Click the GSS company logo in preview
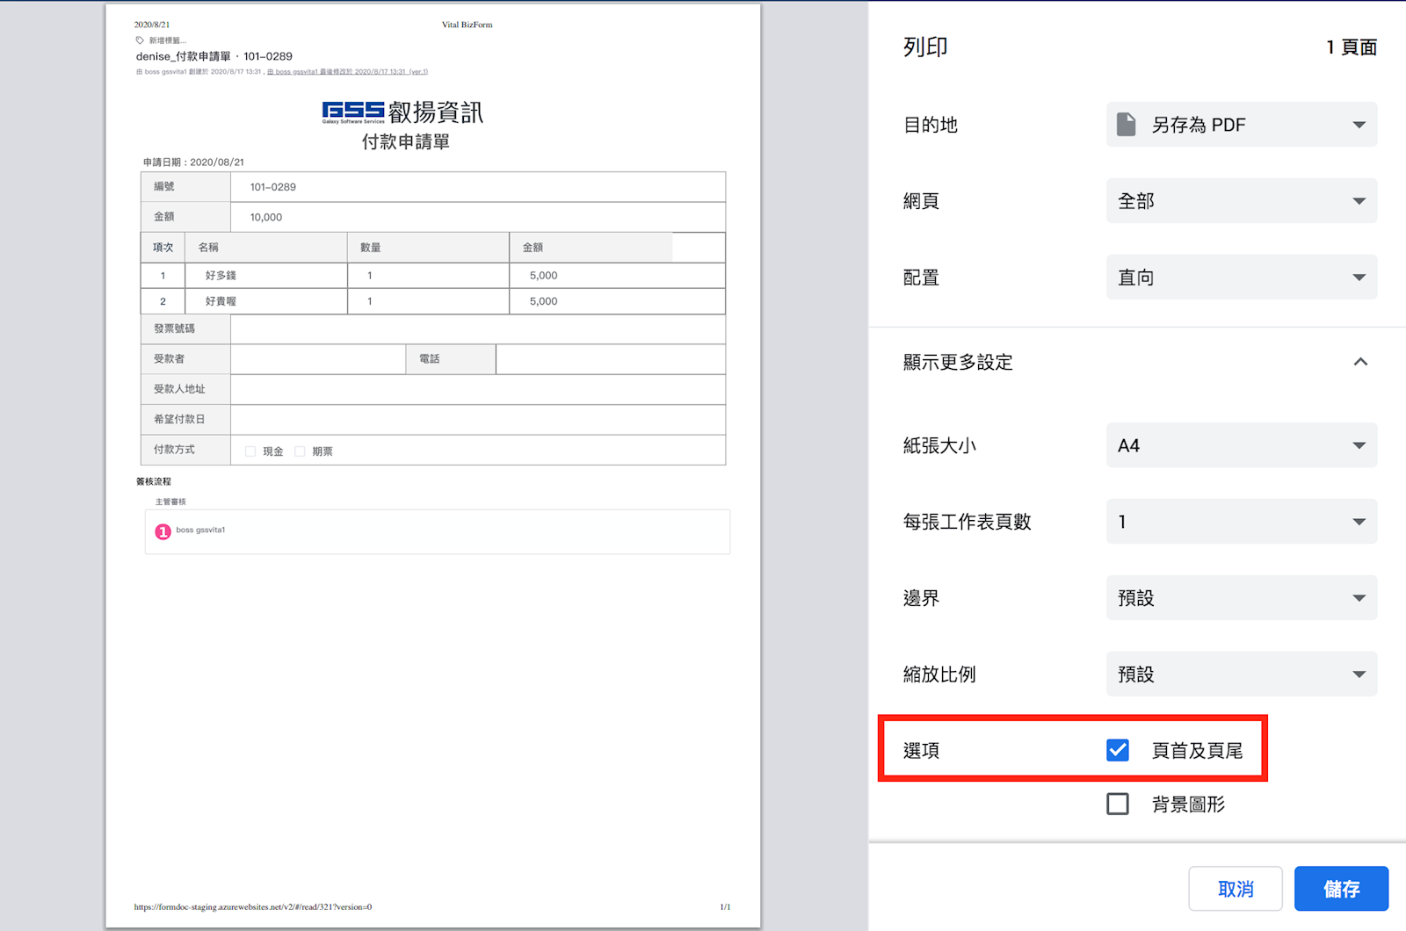 353,112
